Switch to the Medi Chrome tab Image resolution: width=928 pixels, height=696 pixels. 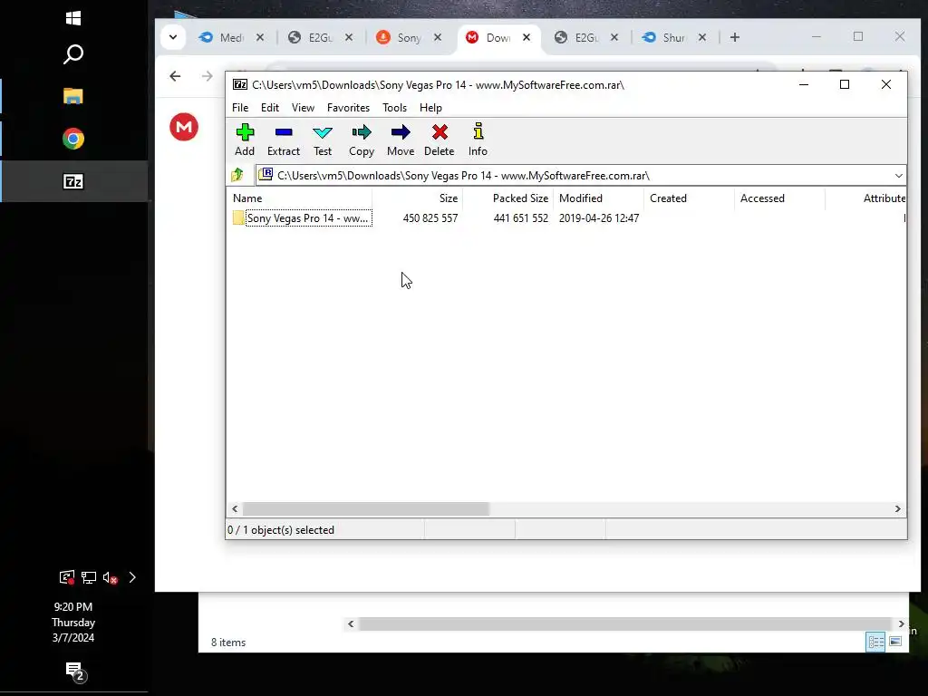coord(231,38)
